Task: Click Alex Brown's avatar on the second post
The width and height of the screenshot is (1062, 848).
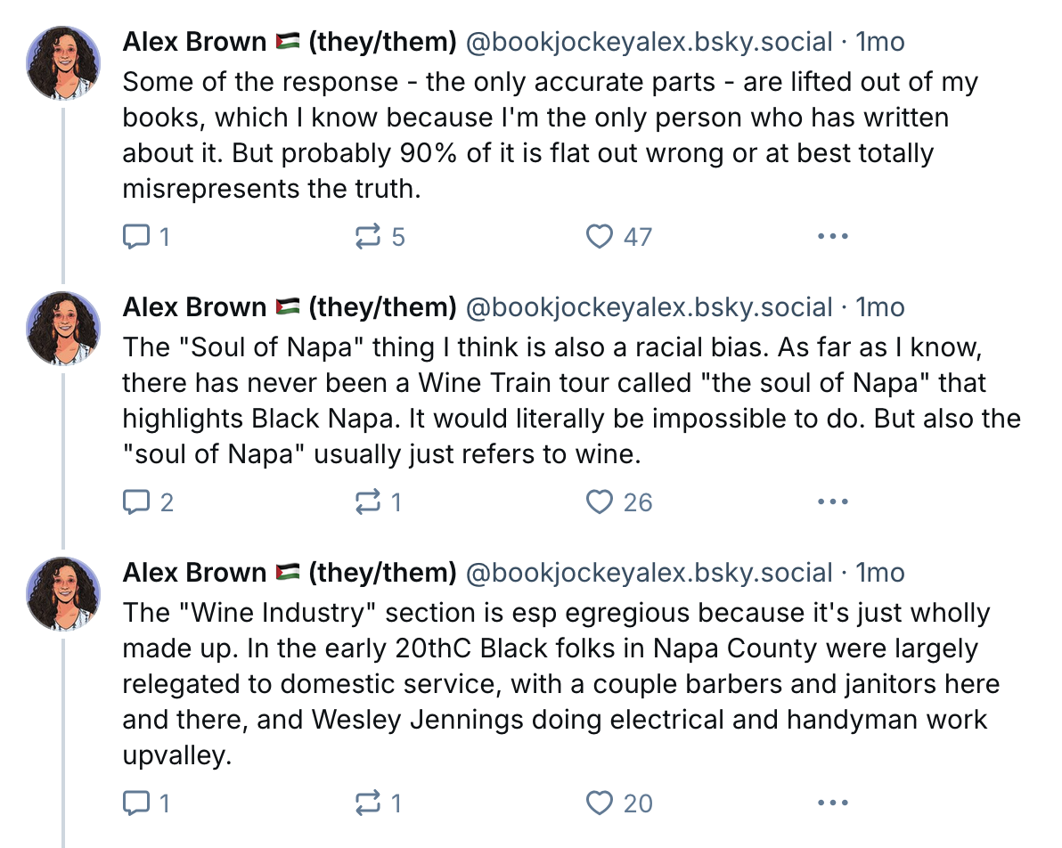Action: (x=63, y=328)
